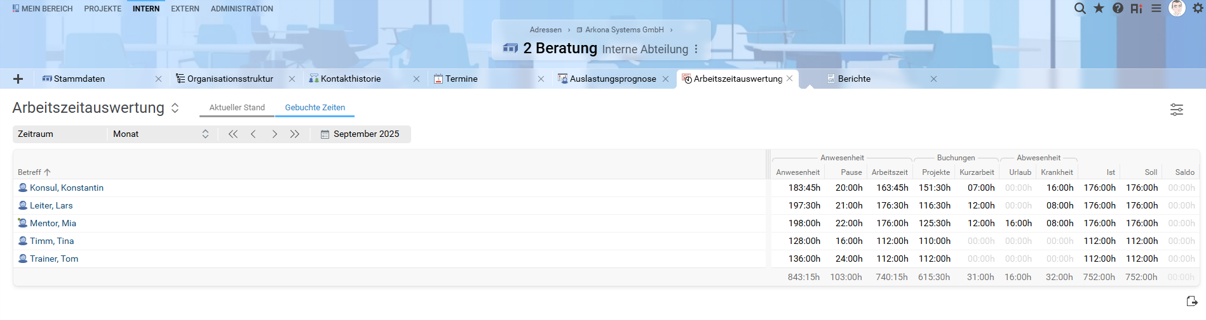
Task: Switch to the Aktueller Stand tab
Action: coord(237,108)
